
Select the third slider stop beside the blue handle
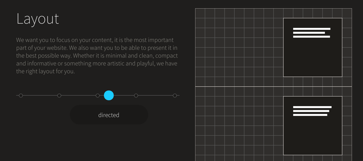(98, 96)
